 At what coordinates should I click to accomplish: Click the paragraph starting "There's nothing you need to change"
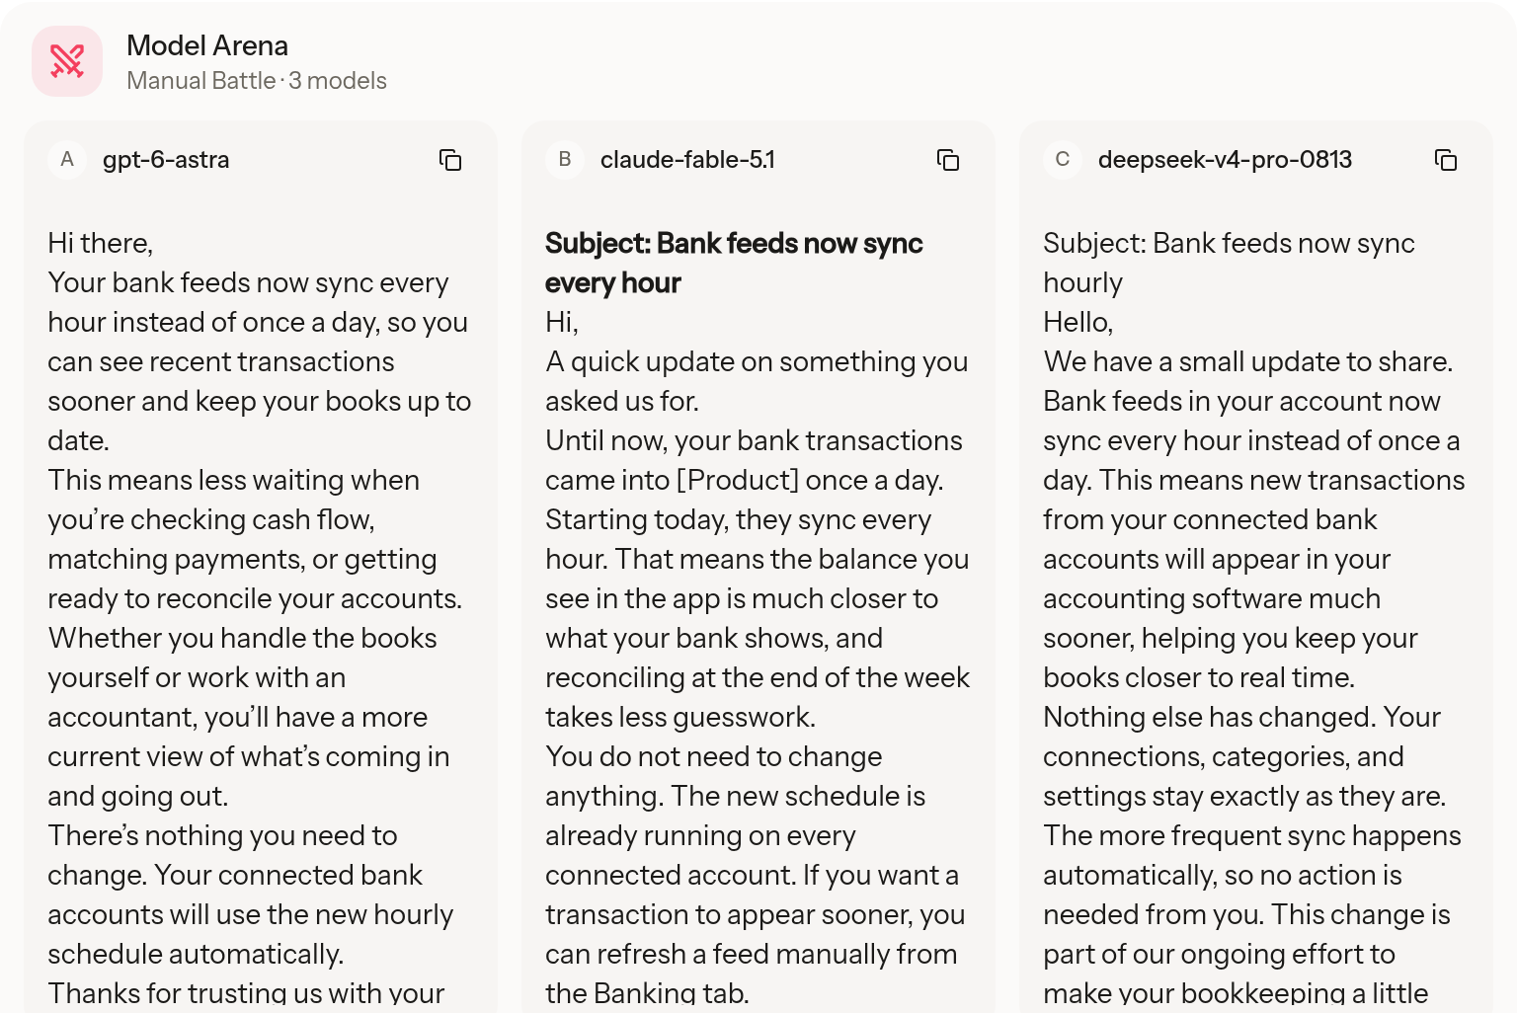click(250, 895)
